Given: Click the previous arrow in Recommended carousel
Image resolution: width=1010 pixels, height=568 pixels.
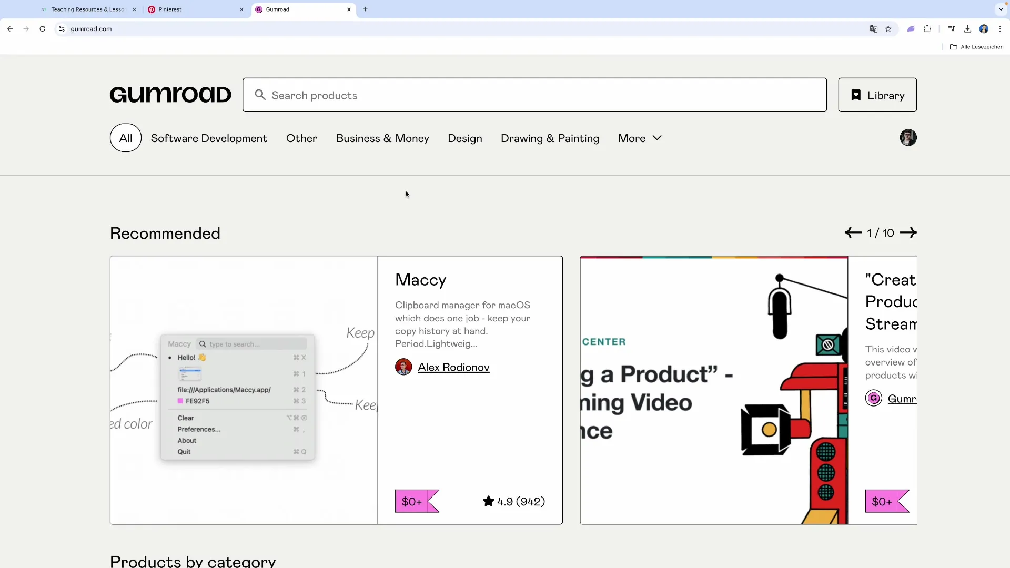Looking at the screenshot, I should [853, 232].
